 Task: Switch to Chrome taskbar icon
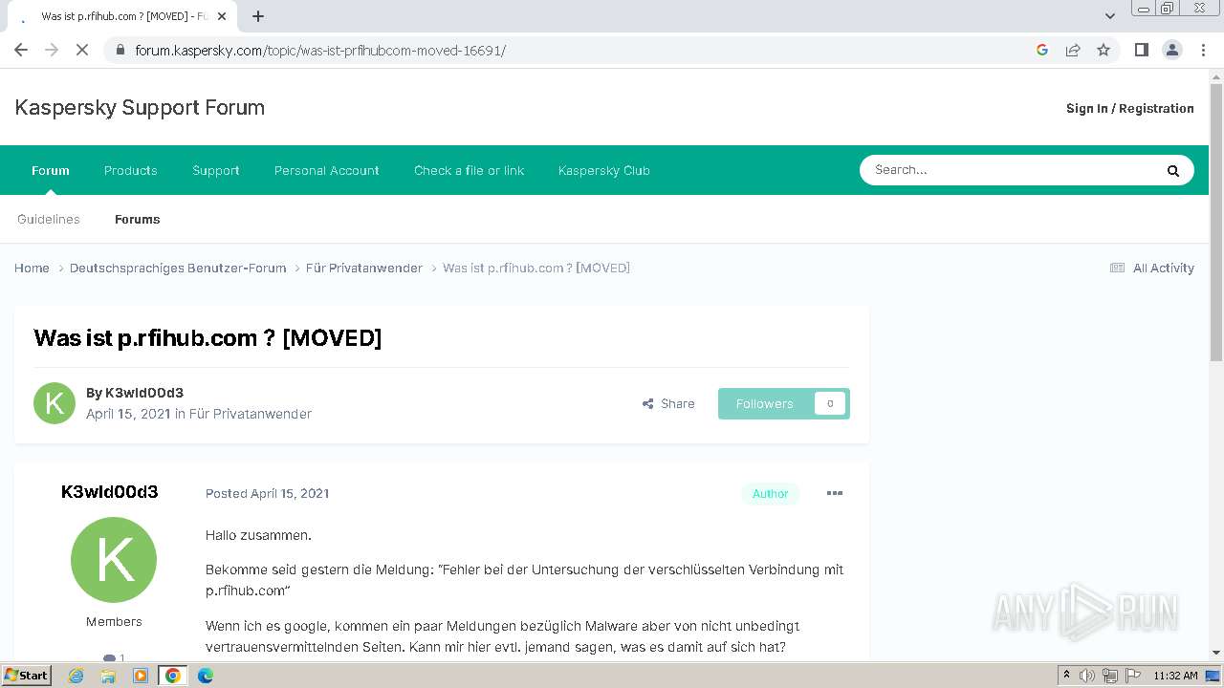coord(173,676)
